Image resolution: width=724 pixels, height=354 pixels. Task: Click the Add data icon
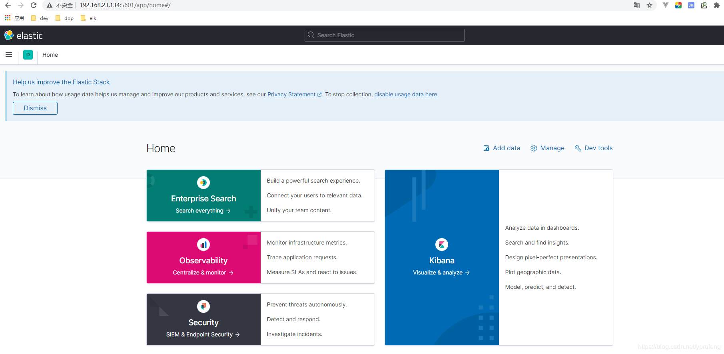coord(487,148)
